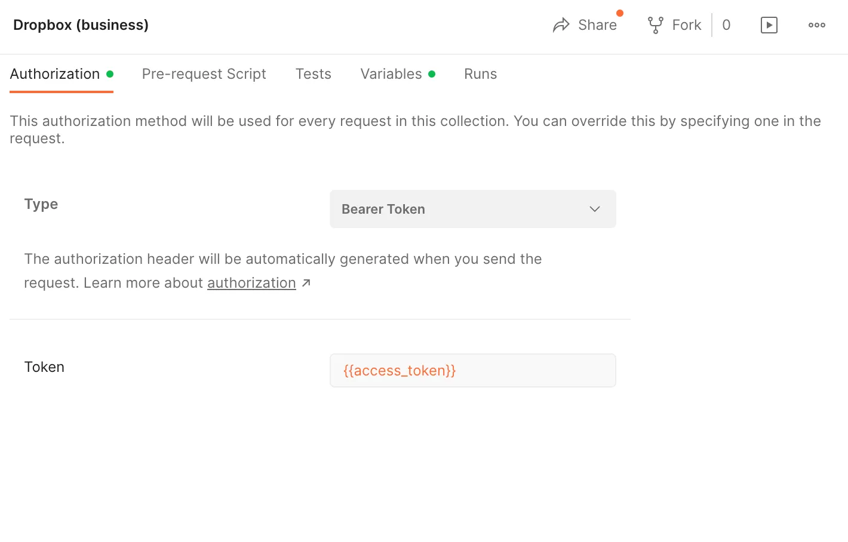Click the Token label
The width and height of the screenshot is (848, 542).
click(44, 367)
